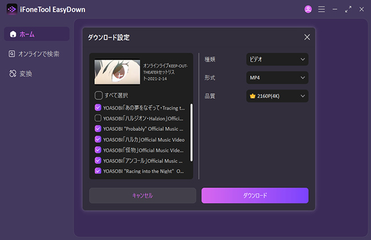Switch to 変換 sidebar tab
371x240 pixels.
point(37,74)
